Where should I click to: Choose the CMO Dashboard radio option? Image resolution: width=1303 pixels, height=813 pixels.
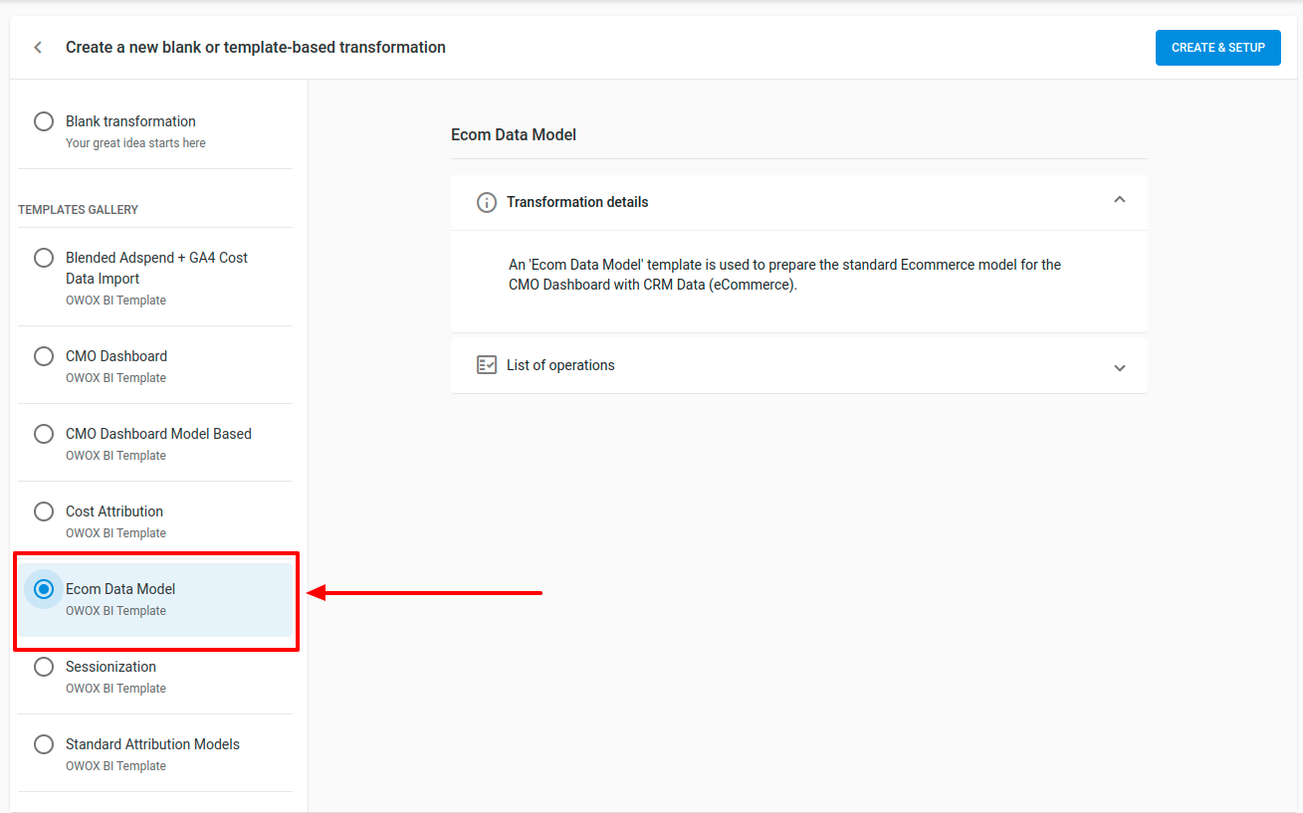tap(44, 356)
